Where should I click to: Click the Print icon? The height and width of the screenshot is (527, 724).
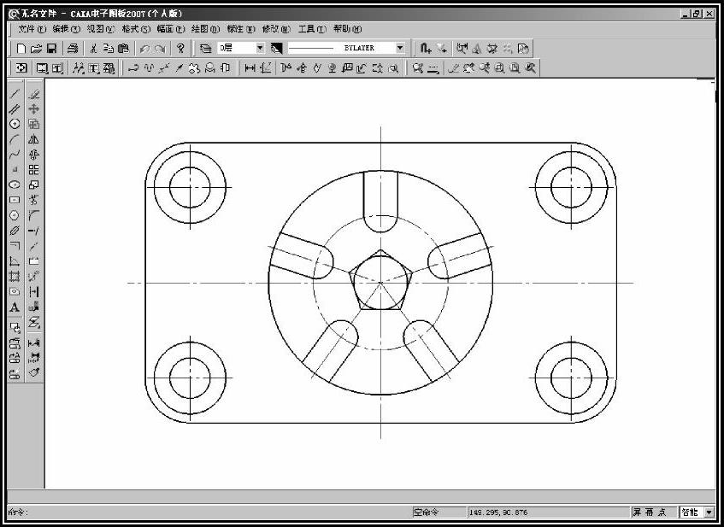(73, 49)
